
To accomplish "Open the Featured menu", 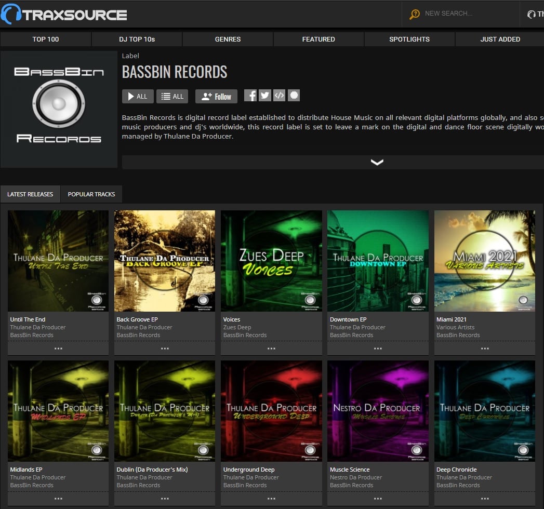I will pos(319,39).
